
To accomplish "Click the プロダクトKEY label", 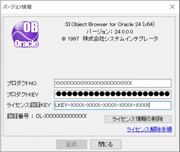I will [23, 95].
